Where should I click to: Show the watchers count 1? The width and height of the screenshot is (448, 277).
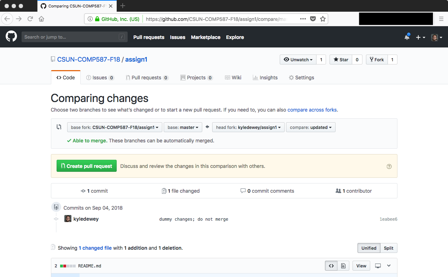(321, 60)
